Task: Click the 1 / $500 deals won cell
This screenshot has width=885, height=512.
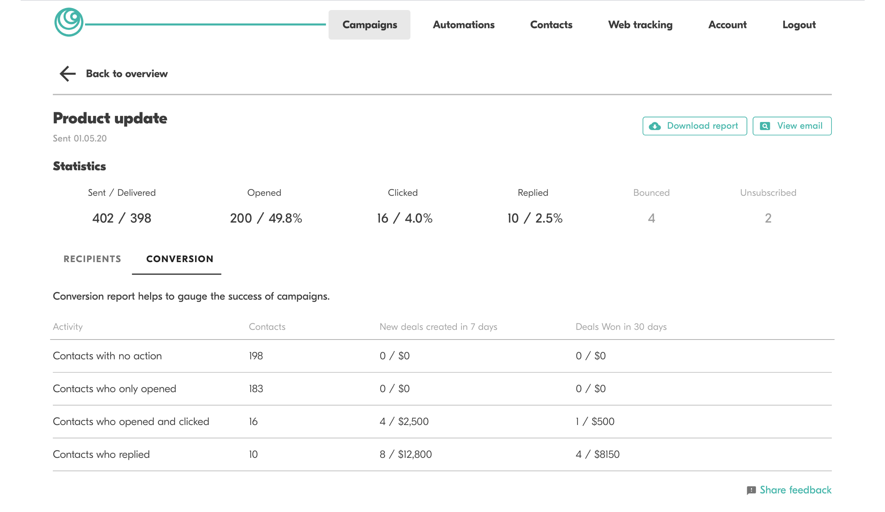Action: point(595,421)
